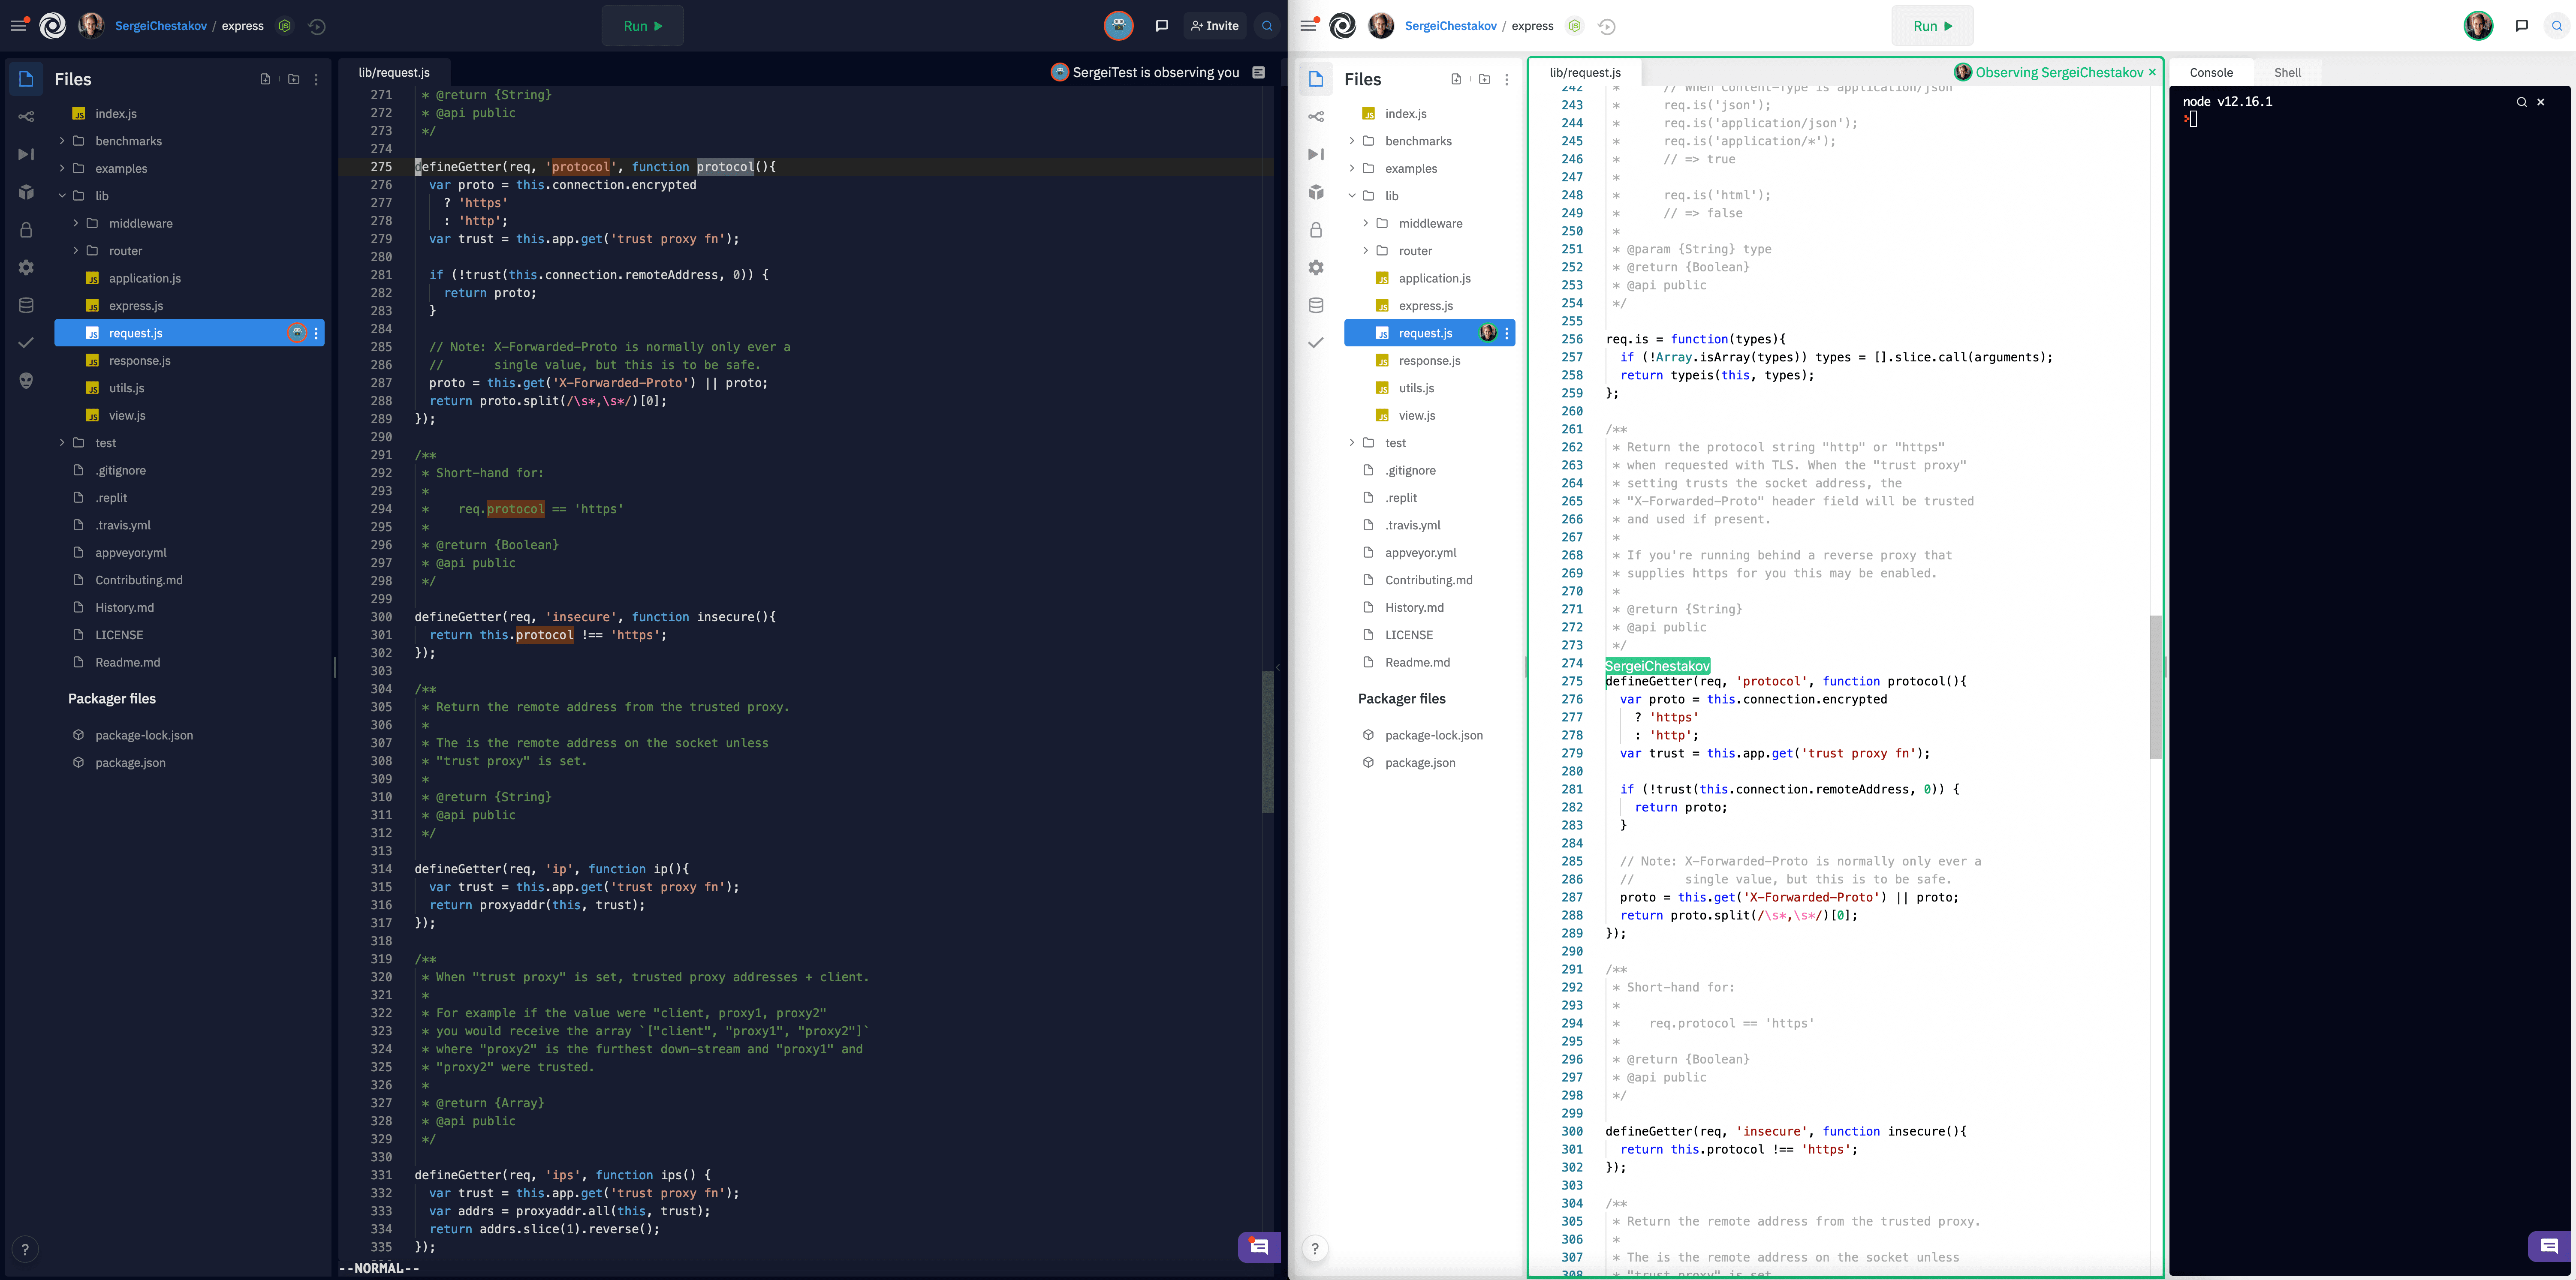Open database icon in light sidebar
This screenshot has height=1280, width=2576.
[x=1316, y=305]
